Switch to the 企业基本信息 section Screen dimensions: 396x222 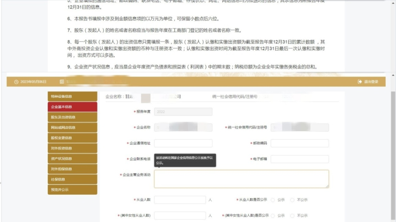point(72,107)
